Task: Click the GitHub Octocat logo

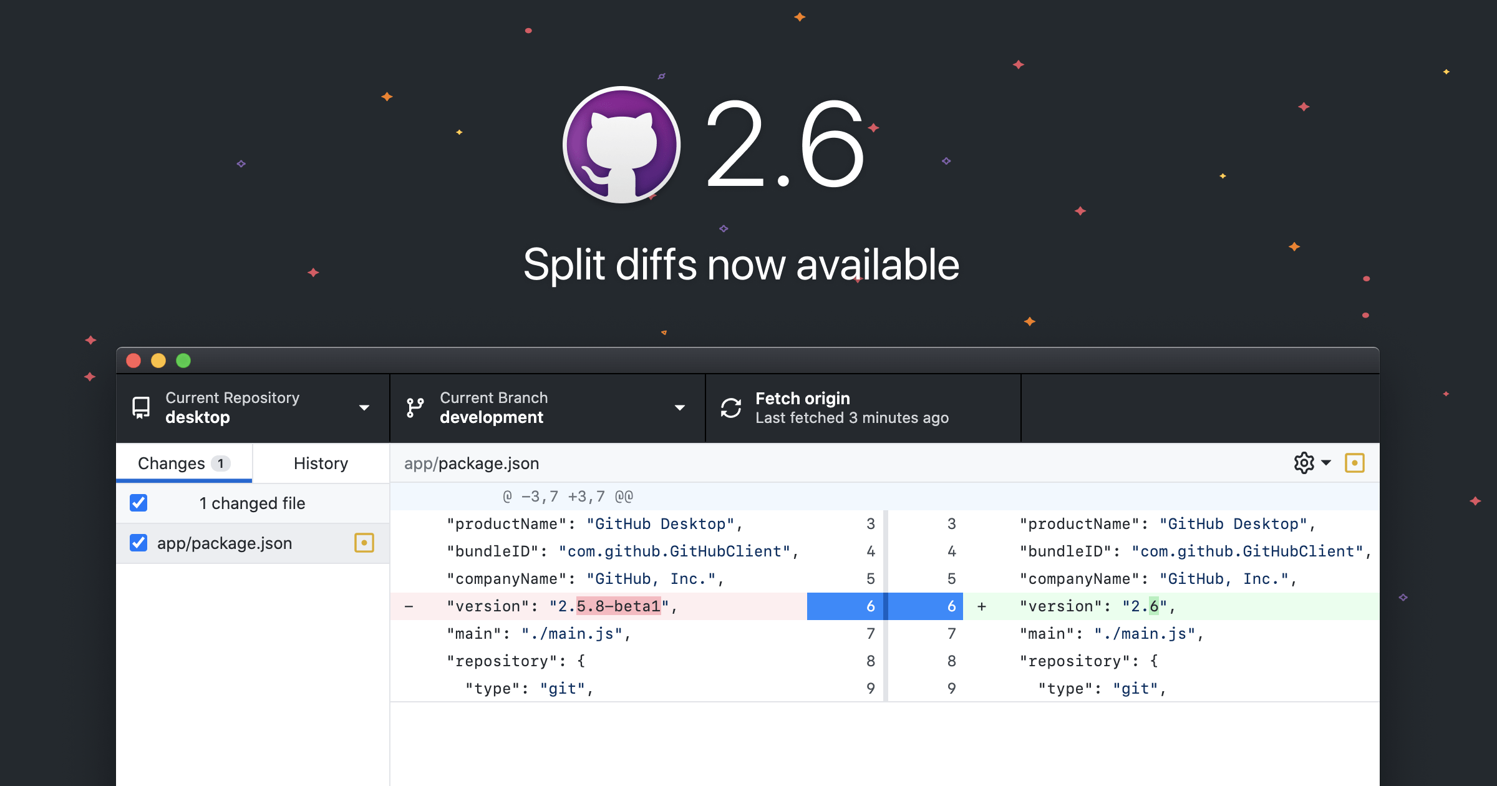Action: click(x=621, y=144)
